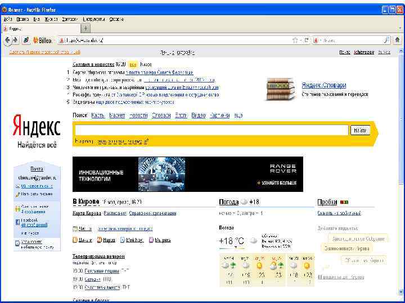
Task: Open Сегодня в новостях heading link
Action: click(93, 65)
